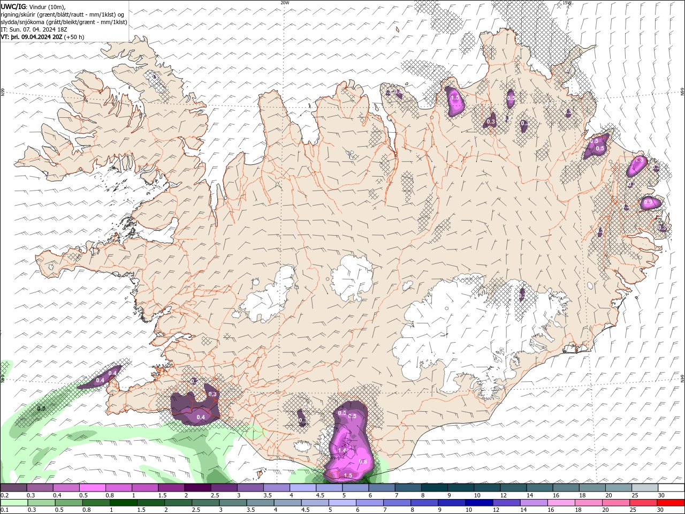Image resolution: width=685 pixels, height=514 pixels.
Task: Select dark teal swatch between 8 and 9, upper legend
Action: point(434,488)
